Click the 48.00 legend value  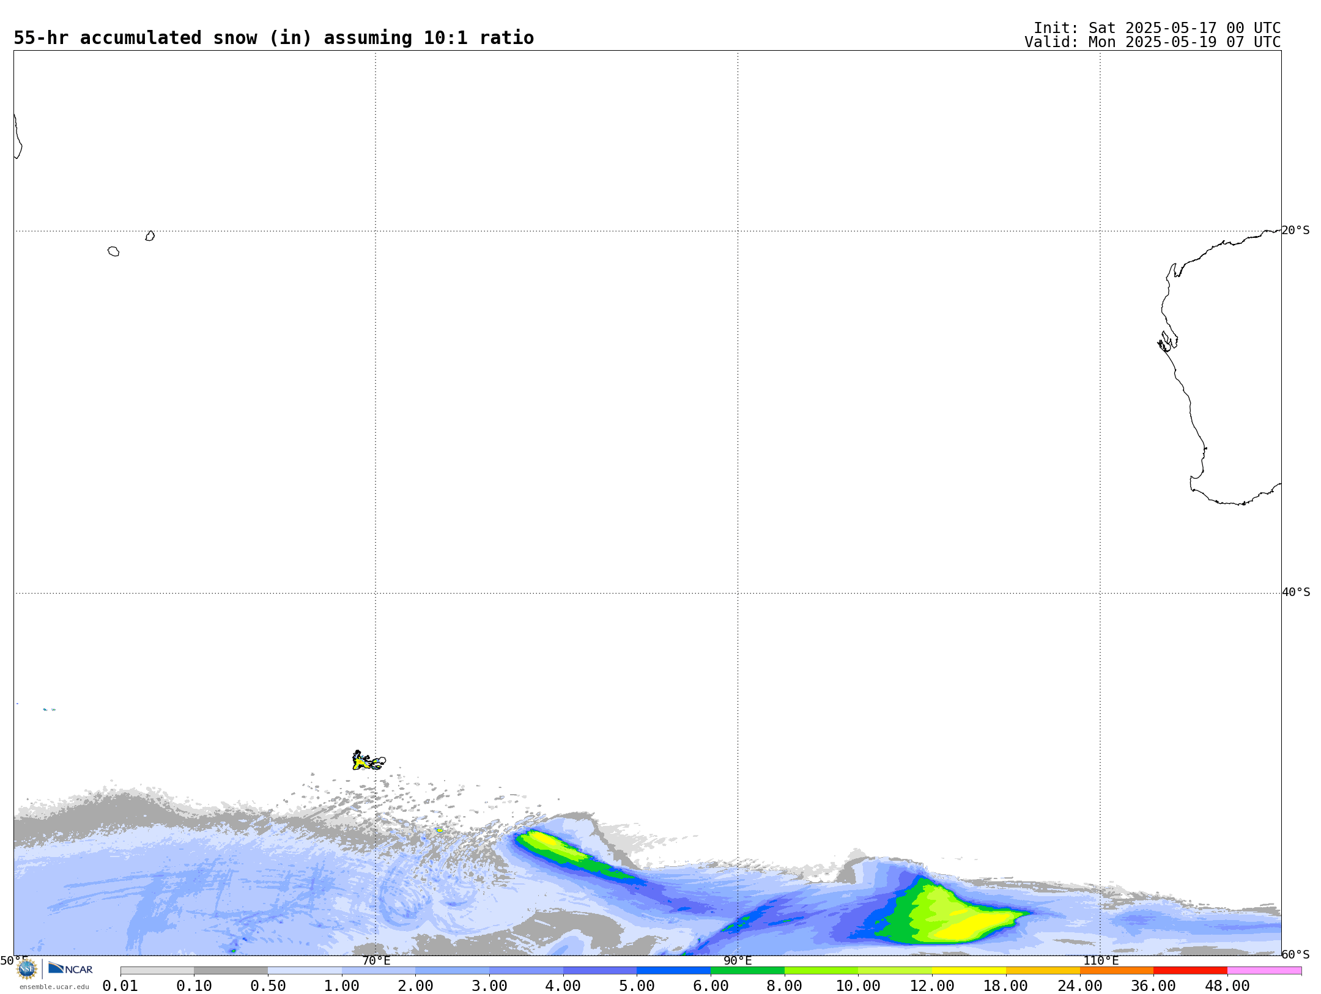(1227, 986)
